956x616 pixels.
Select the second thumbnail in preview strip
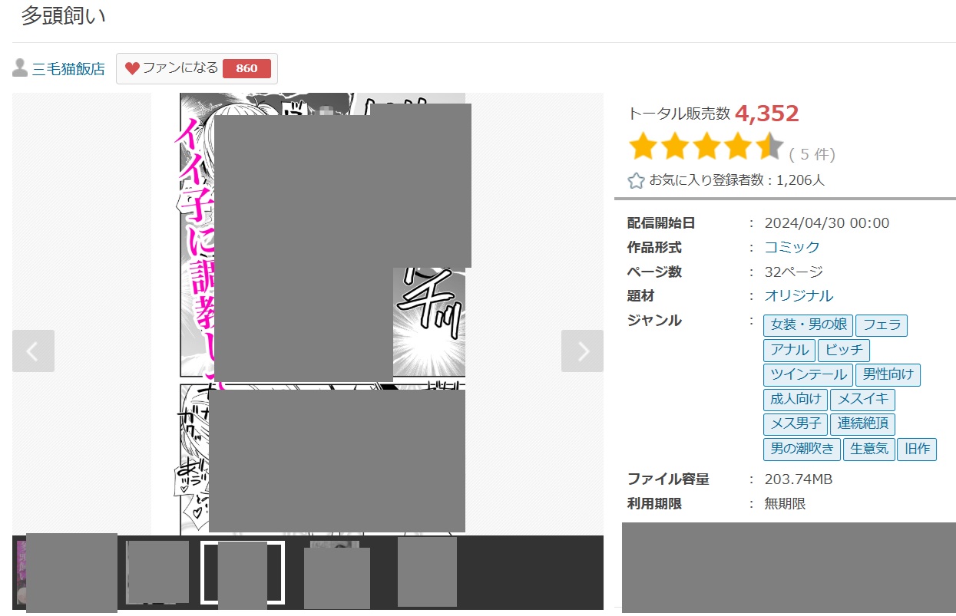pyautogui.click(x=157, y=572)
